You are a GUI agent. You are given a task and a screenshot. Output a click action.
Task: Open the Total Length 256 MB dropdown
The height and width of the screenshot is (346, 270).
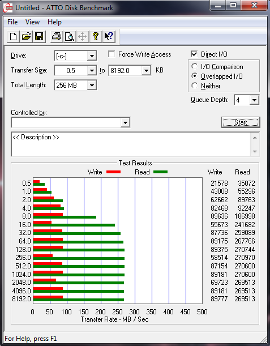92,85
